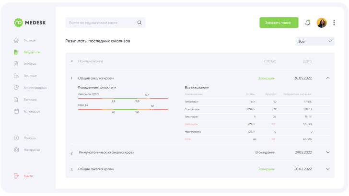The height and width of the screenshot is (196, 349).
Task: Click the magnifier search icon
Action: (x=140, y=23)
